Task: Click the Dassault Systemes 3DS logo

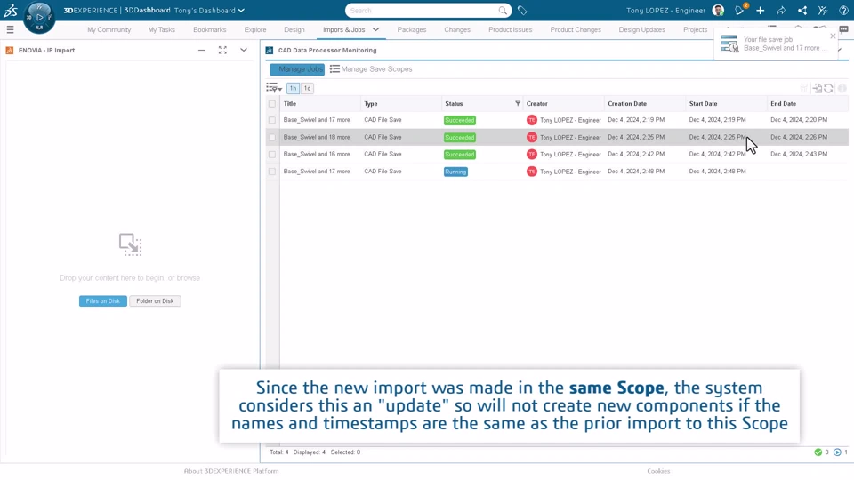Action: coord(11,10)
